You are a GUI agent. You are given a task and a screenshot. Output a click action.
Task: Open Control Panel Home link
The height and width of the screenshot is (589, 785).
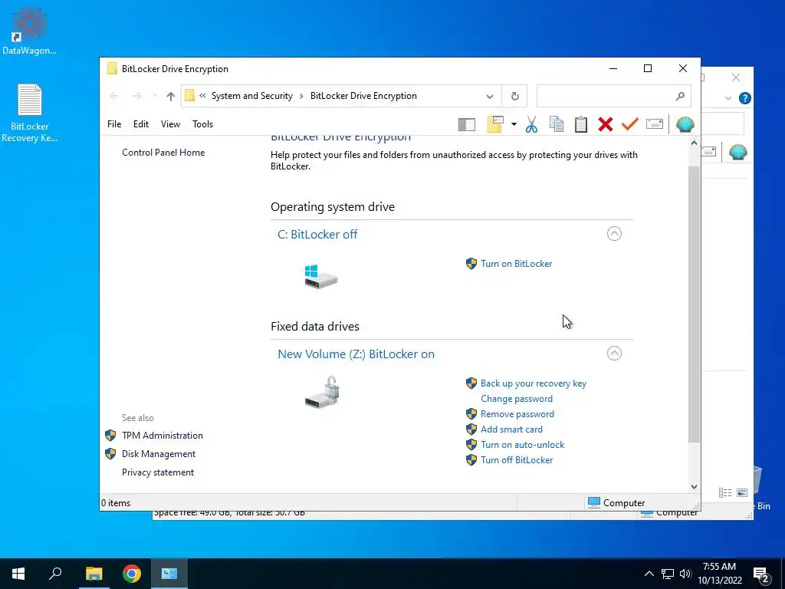coord(163,153)
